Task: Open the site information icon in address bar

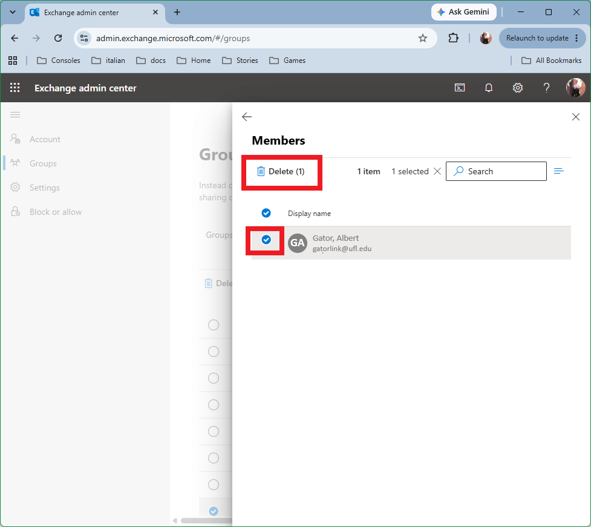Action: coord(84,38)
